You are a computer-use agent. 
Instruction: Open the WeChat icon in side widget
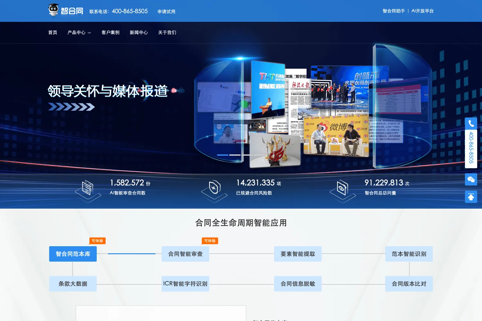point(471,179)
